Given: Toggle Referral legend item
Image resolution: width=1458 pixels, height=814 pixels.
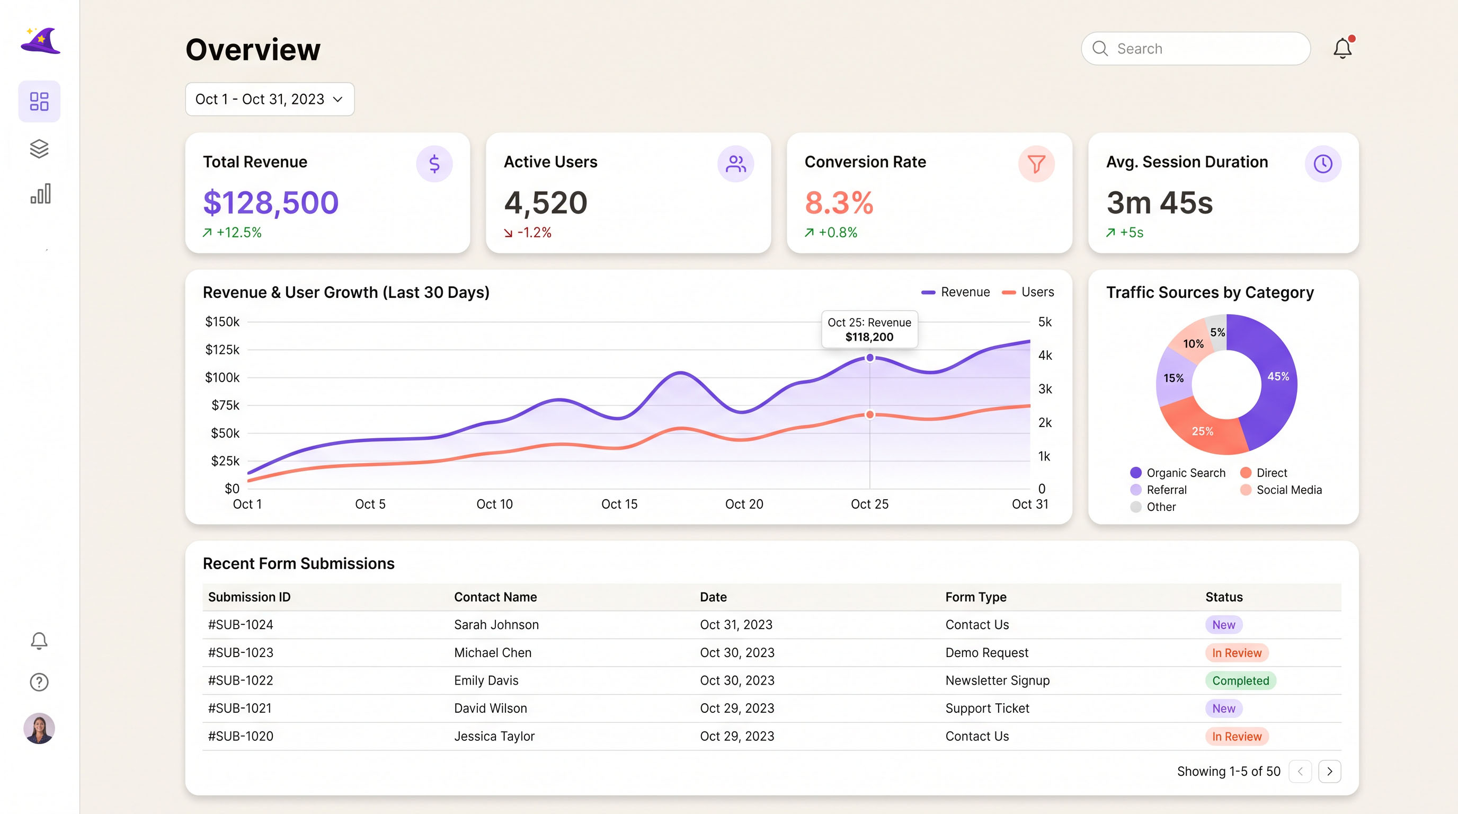Looking at the screenshot, I should (x=1158, y=490).
